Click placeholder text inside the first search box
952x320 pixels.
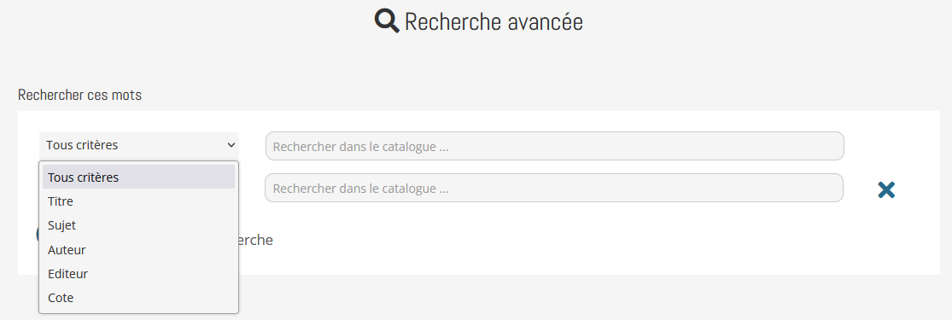360,147
